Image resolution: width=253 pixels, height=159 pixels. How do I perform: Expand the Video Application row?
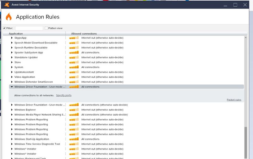pyautogui.click(x=12, y=77)
